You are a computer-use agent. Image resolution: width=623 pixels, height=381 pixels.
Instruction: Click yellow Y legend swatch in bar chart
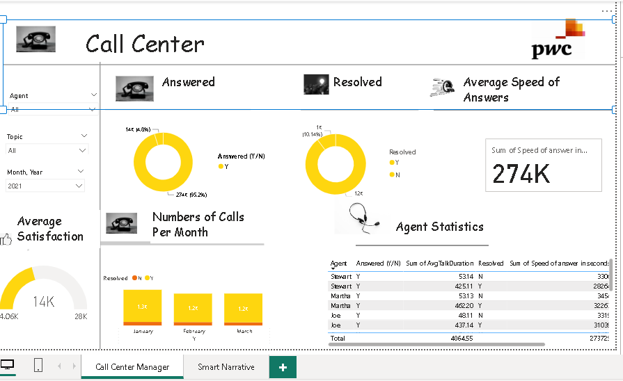tap(147, 278)
